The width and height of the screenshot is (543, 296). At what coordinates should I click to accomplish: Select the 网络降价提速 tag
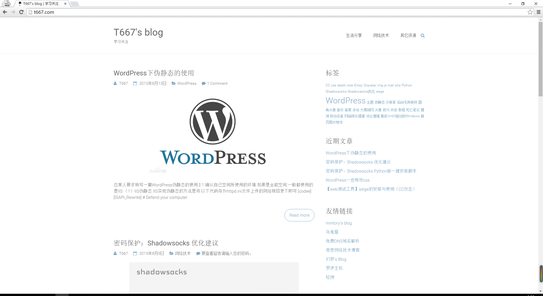coord(355,116)
